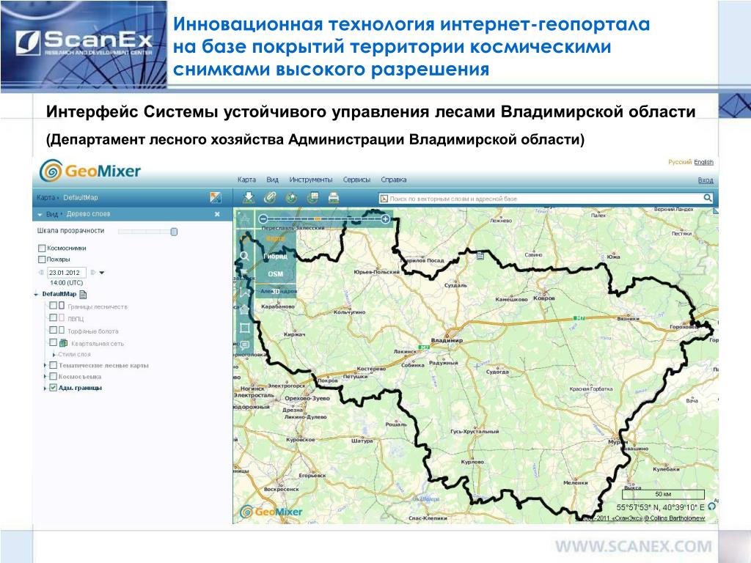Close the Дерево слоев panel
This screenshot has height=563, width=751.
(217, 214)
